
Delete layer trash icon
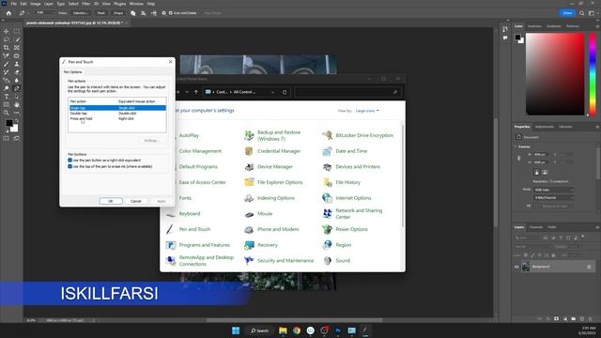pos(591,318)
